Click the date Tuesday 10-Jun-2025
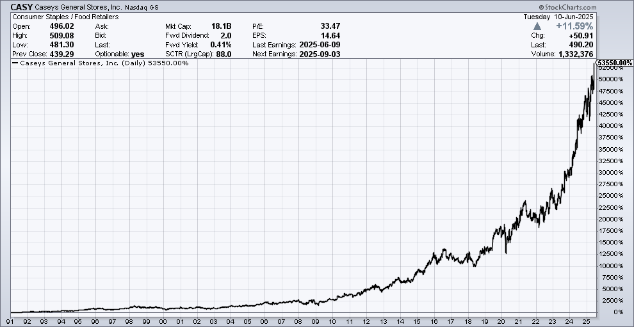The height and width of the screenshot is (327, 634). point(558,17)
